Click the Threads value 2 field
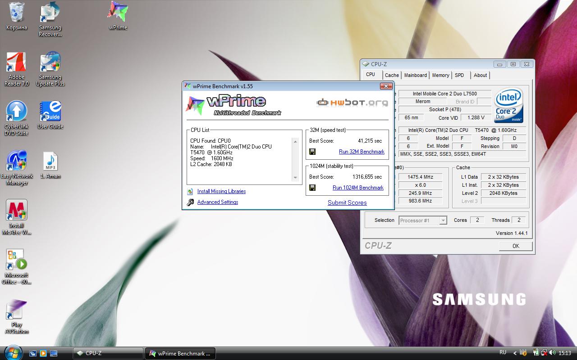Screen dimensions: 577x360 [x=519, y=220]
